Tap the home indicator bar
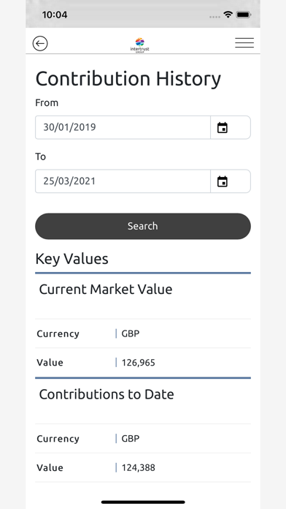 [x=143, y=502]
